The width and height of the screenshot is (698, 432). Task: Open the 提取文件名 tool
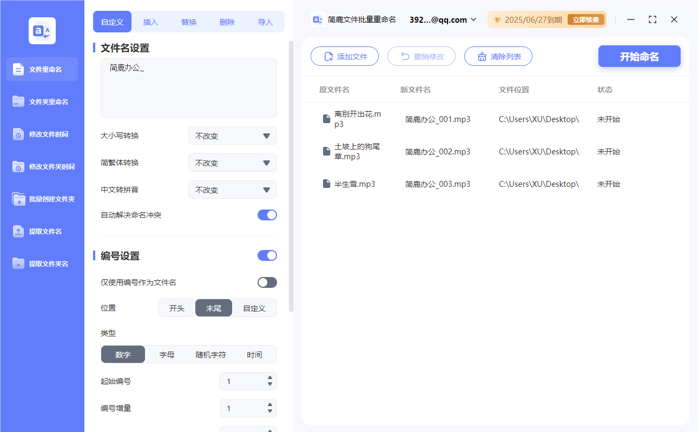(x=42, y=231)
